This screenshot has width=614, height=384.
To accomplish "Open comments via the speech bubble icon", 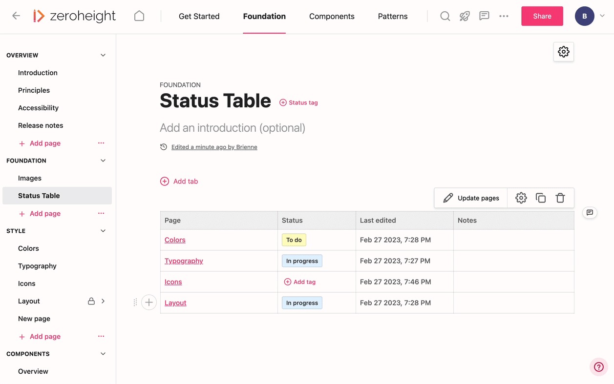I will (484, 16).
